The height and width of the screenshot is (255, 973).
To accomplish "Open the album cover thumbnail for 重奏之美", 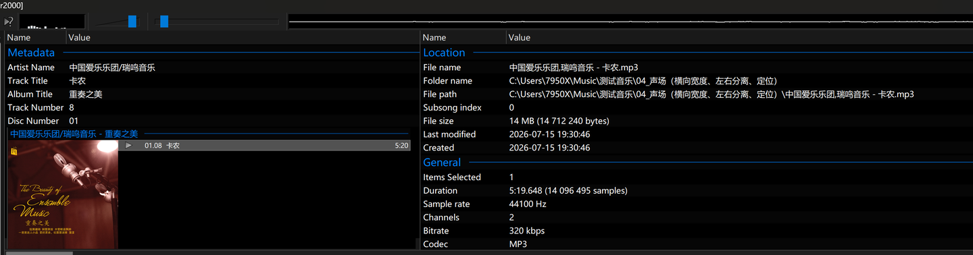I will click(62, 194).
